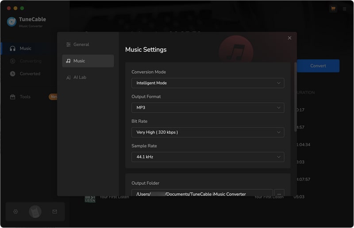Select the Music settings tab
The width and height of the screenshot is (354, 228).
point(88,61)
